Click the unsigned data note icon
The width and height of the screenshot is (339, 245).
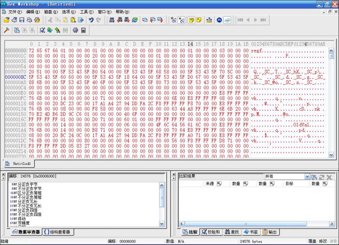(199, 20)
